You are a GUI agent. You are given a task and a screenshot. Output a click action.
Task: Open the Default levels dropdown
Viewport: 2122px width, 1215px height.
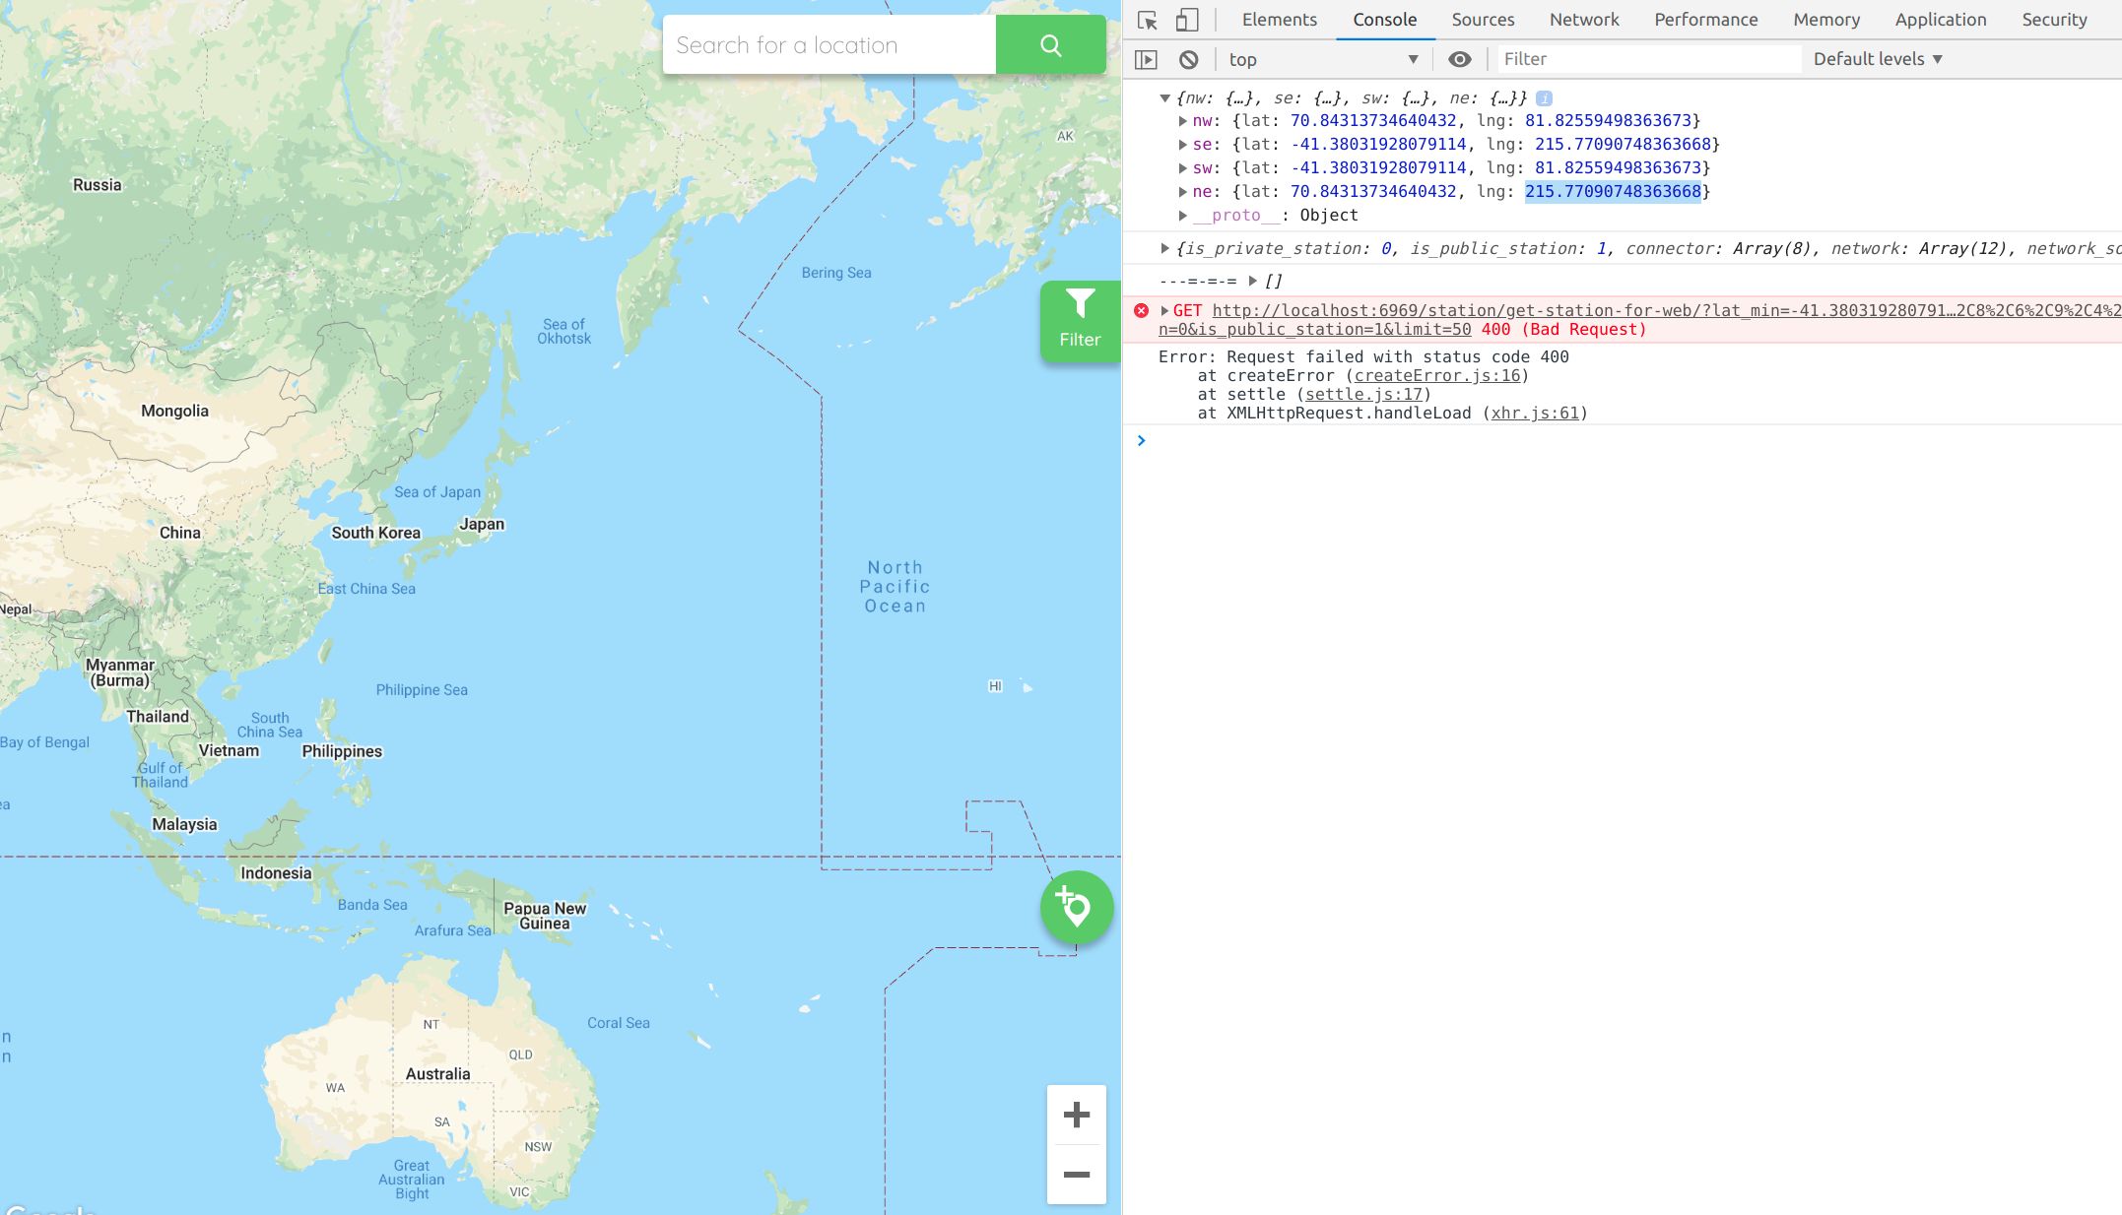click(1875, 59)
